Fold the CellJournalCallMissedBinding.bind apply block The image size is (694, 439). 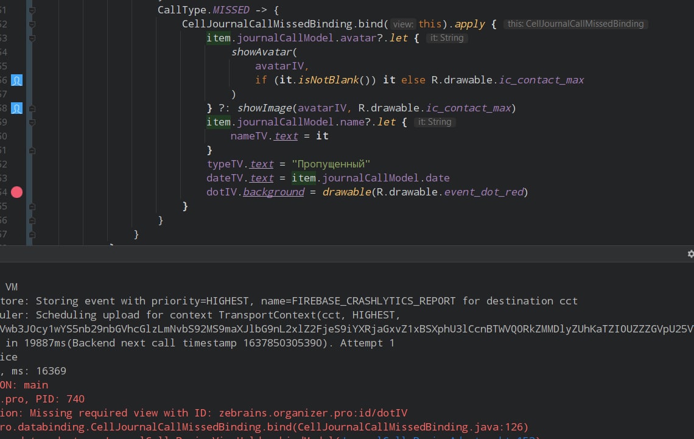pyautogui.click(x=32, y=24)
